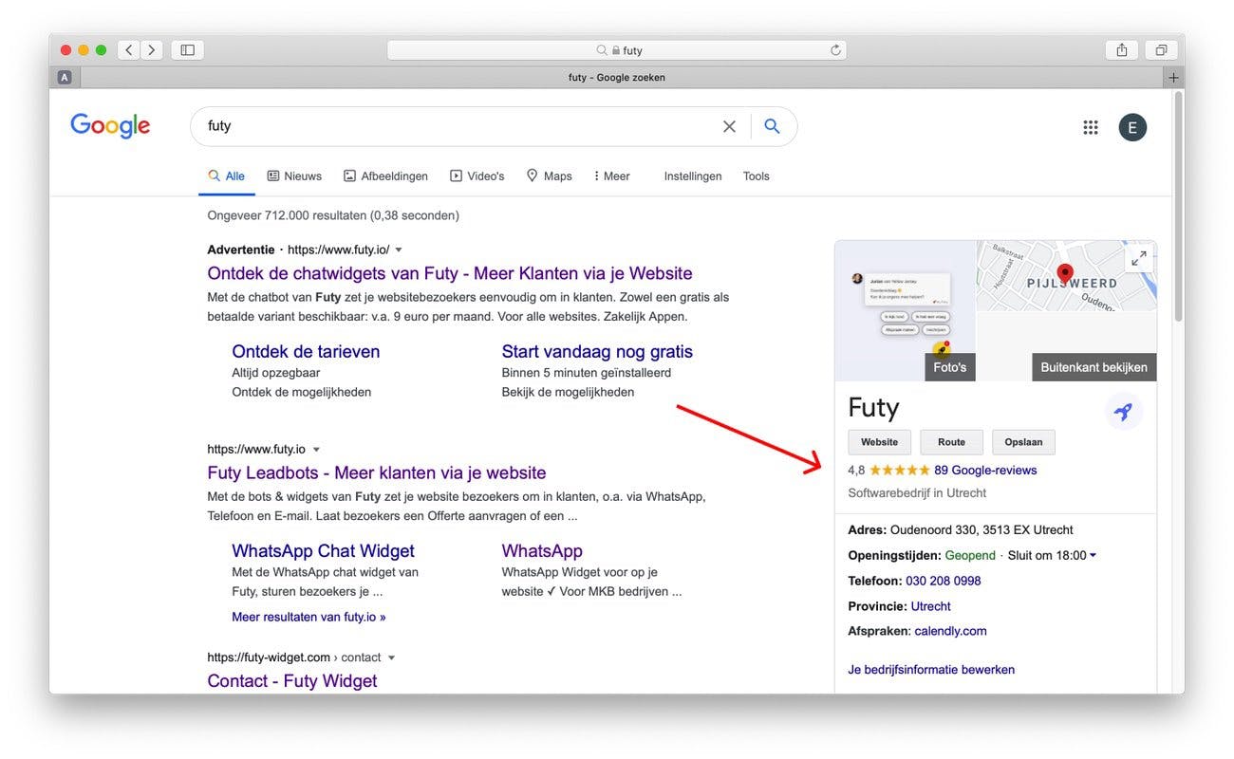Viewport: 1234px width, 759px height.
Task: Switch to the Nieuws tab
Action: point(294,176)
